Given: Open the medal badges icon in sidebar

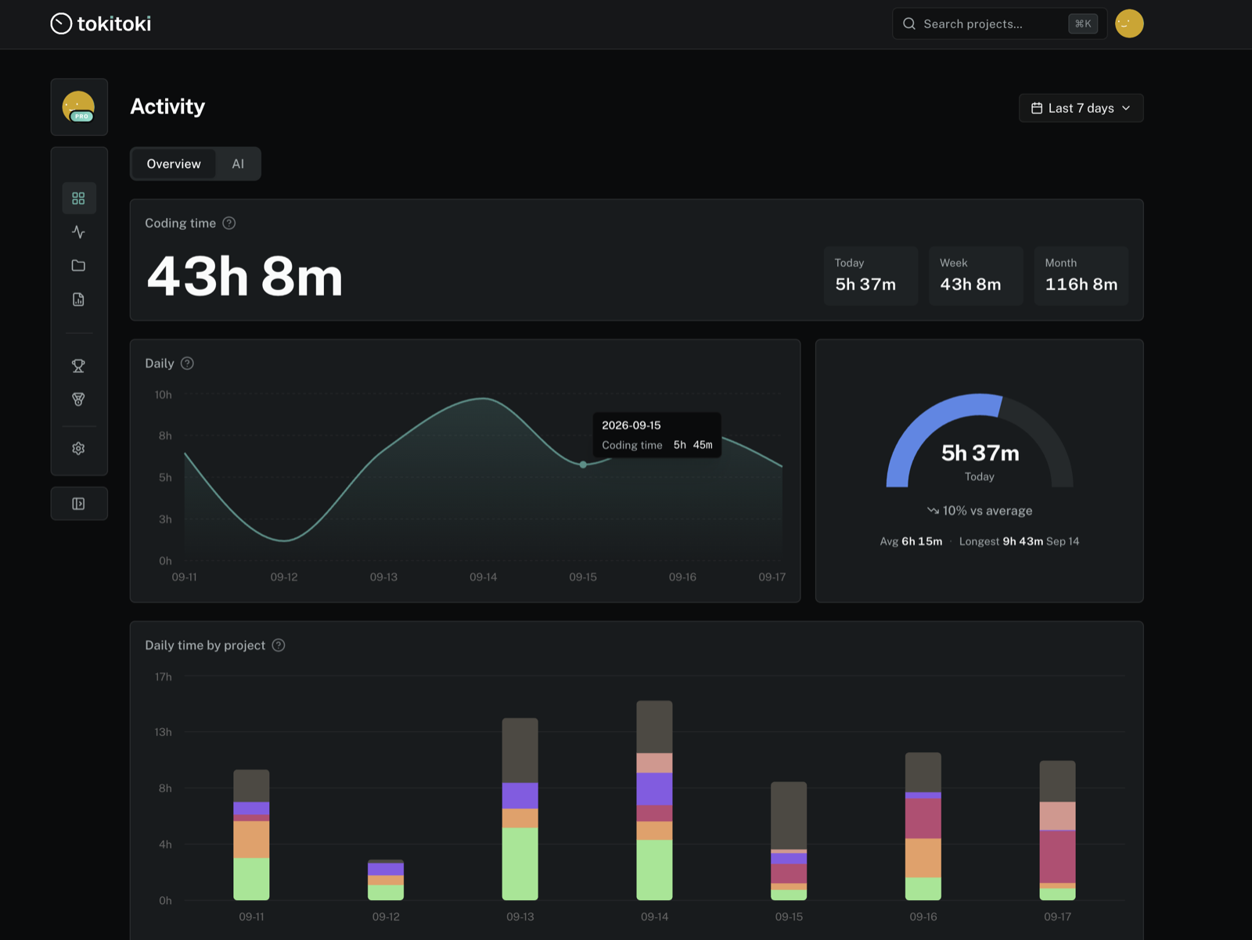Looking at the screenshot, I should click(x=78, y=399).
